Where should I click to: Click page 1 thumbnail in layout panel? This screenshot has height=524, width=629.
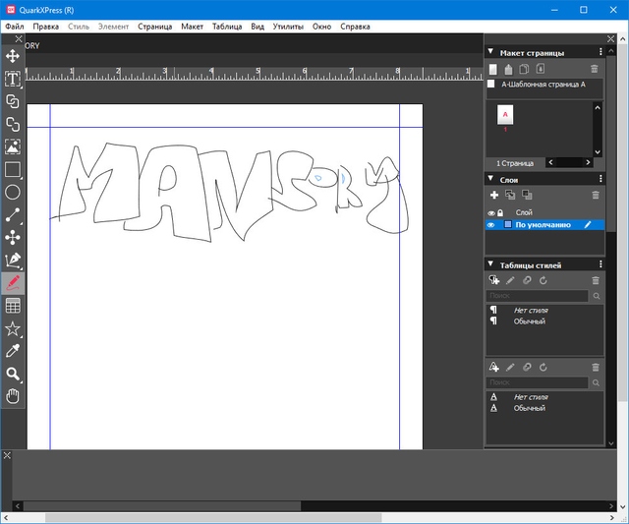click(x=505, y=115)
